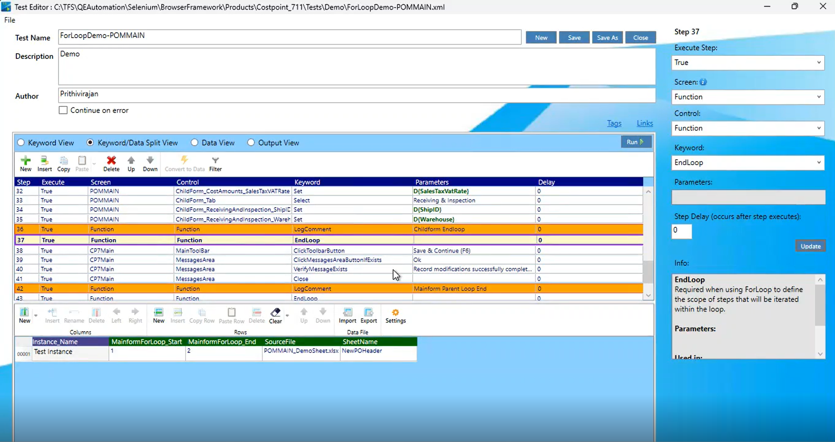Screen dimensions: 835x442
Task: Move the step Down in the list
Action: [150, 164]
